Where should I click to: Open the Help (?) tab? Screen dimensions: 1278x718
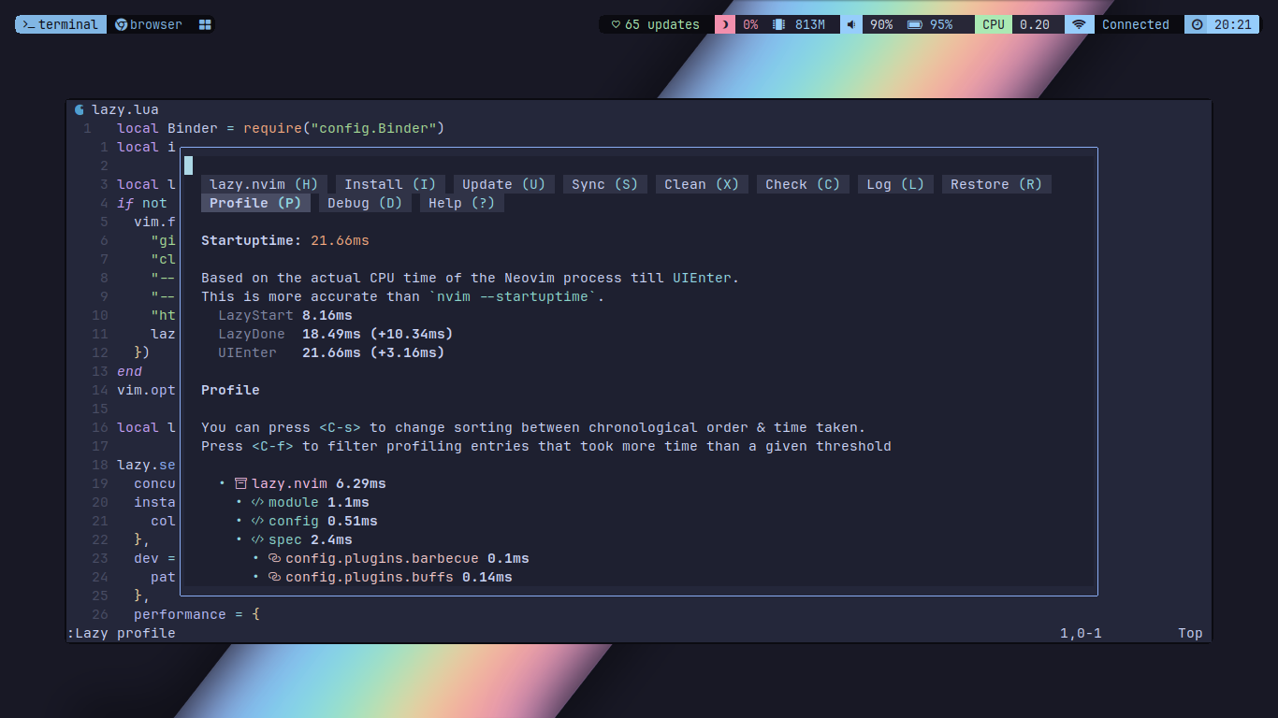(462, 203)
